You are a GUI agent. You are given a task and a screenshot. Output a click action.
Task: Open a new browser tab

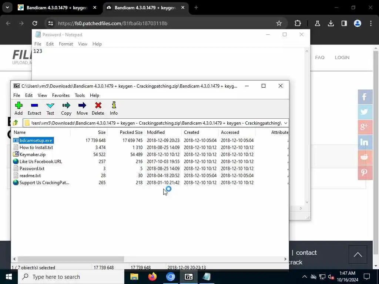[x=196, y=7]
